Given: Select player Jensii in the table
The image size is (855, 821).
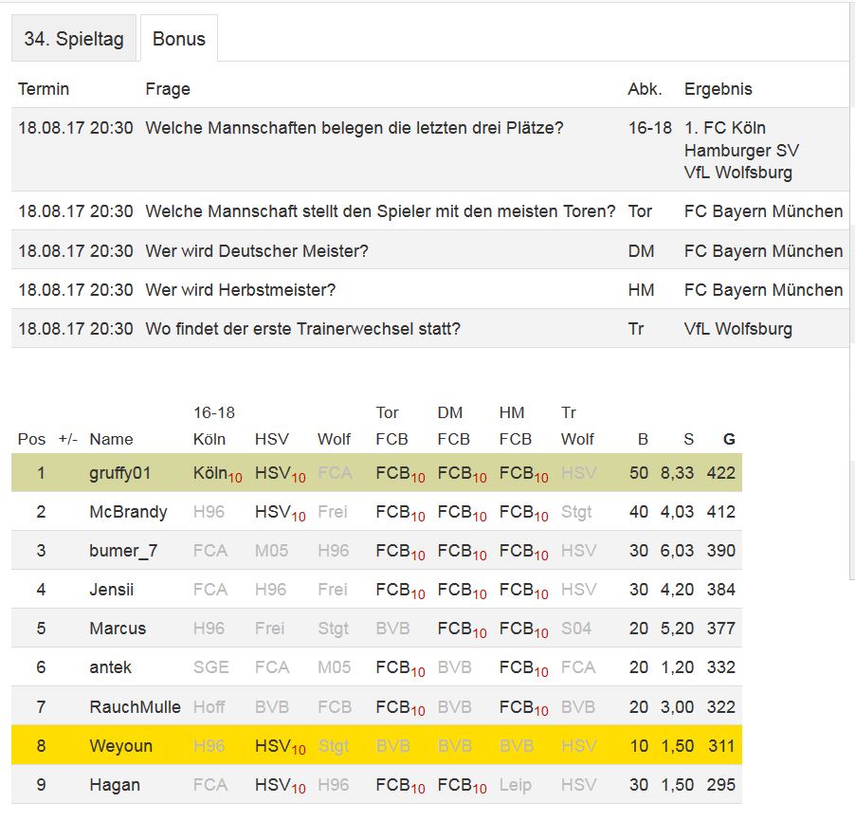Looking at the screenshot, I should [112, 590].
